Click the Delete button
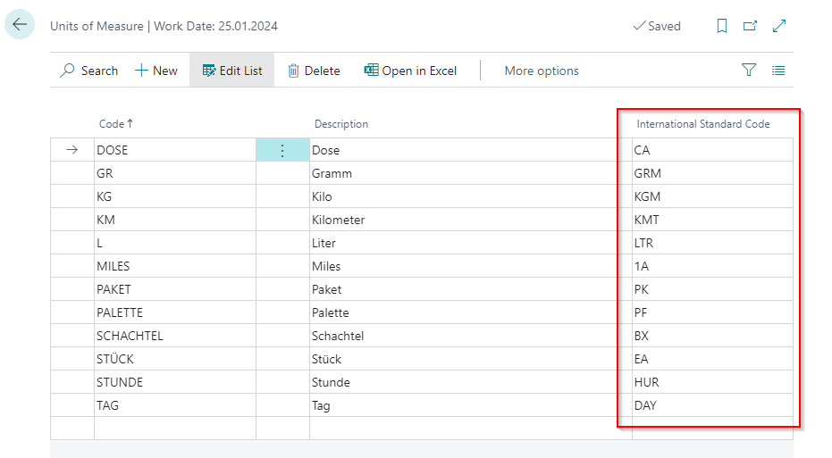 click(314, 71)
